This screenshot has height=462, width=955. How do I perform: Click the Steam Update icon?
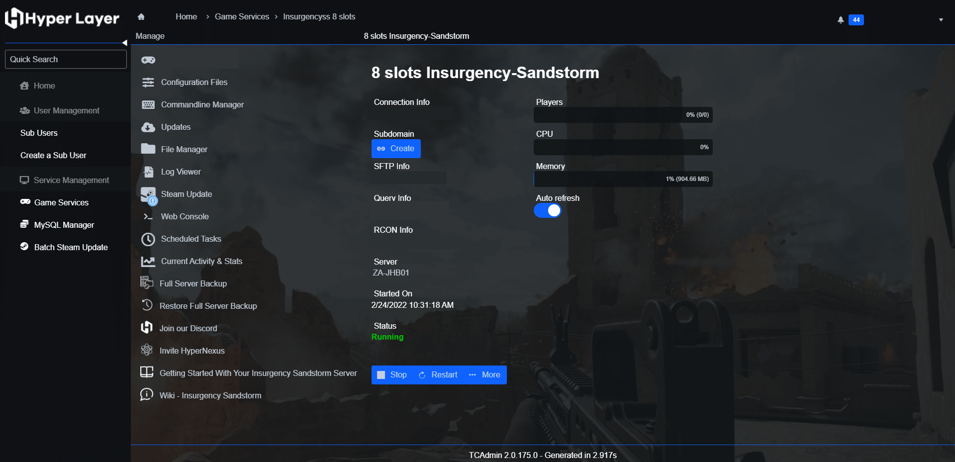tap(149, 195)
